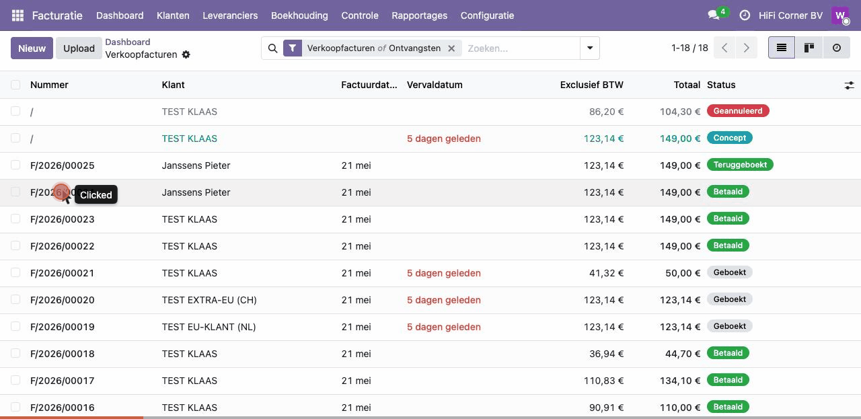Remove the Verkoopfacturen of Ontvangsten filter

point(451,48)
